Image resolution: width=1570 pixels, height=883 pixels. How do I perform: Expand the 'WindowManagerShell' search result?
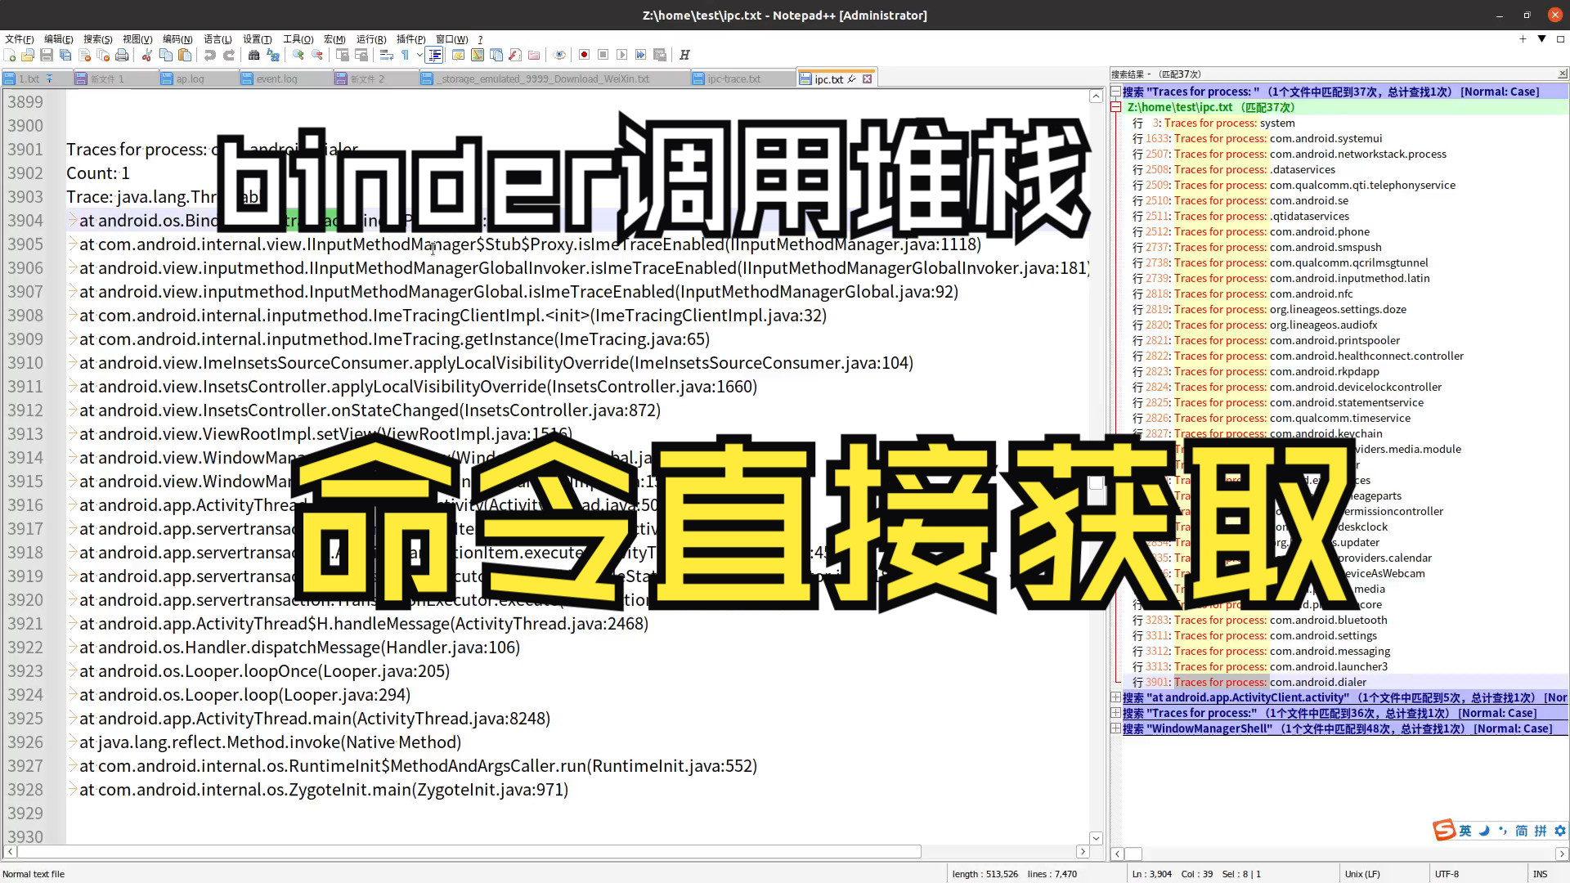[1116, 728]
